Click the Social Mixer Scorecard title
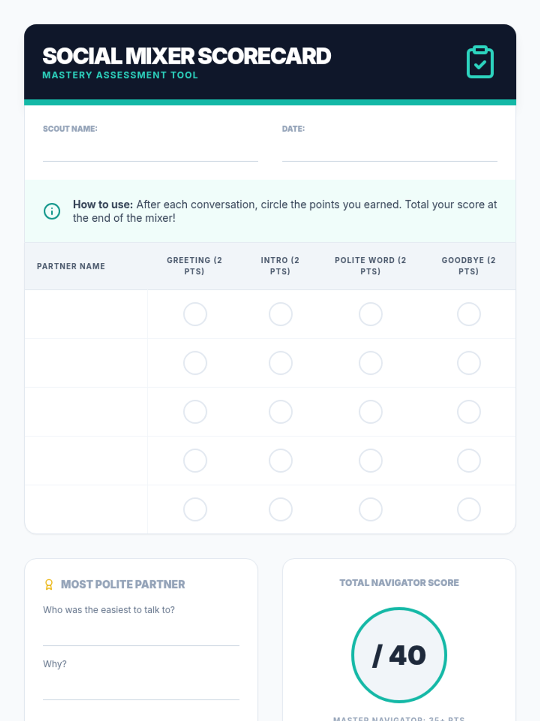 [x=187, y=56]
